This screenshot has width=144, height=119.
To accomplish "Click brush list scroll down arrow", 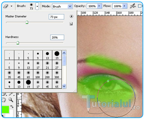I will click(x=64, y=86).
